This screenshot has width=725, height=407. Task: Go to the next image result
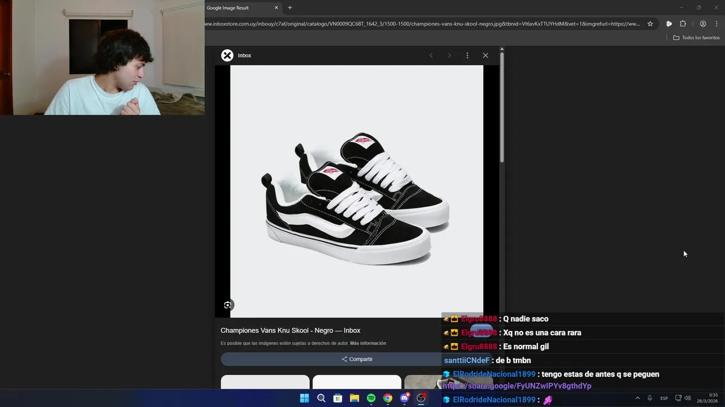click(x=449, y=55)
